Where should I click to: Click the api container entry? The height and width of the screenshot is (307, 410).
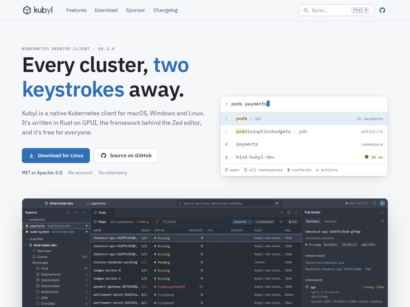344,294
